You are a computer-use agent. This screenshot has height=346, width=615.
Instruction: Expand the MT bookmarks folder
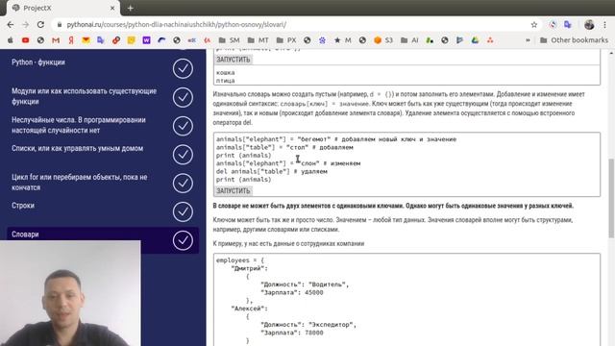click(x=258, y=40)
